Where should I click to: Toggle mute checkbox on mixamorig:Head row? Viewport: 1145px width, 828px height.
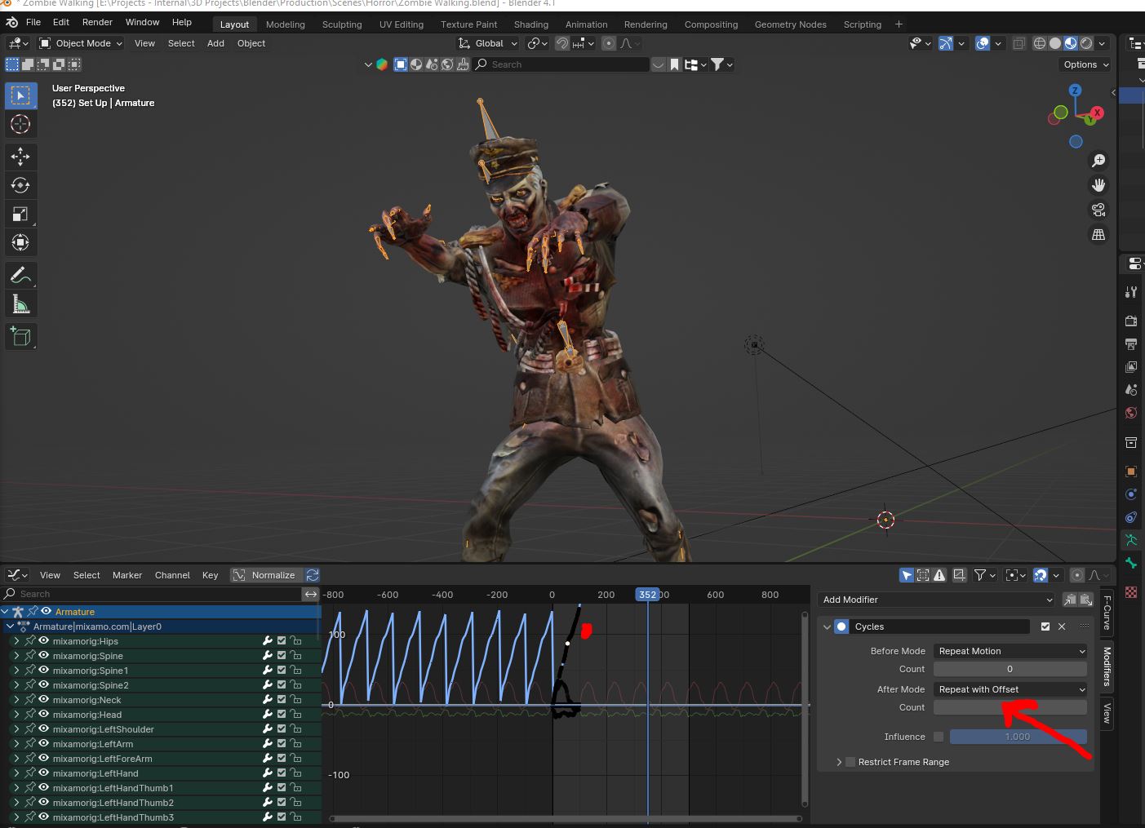tap(282, 715)
